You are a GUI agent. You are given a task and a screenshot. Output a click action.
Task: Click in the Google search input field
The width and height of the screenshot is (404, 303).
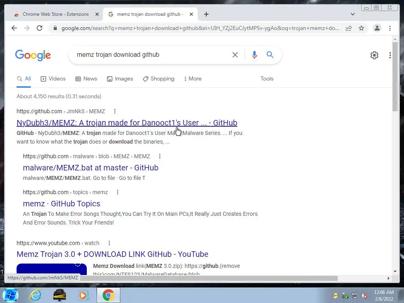pos(152,54)
